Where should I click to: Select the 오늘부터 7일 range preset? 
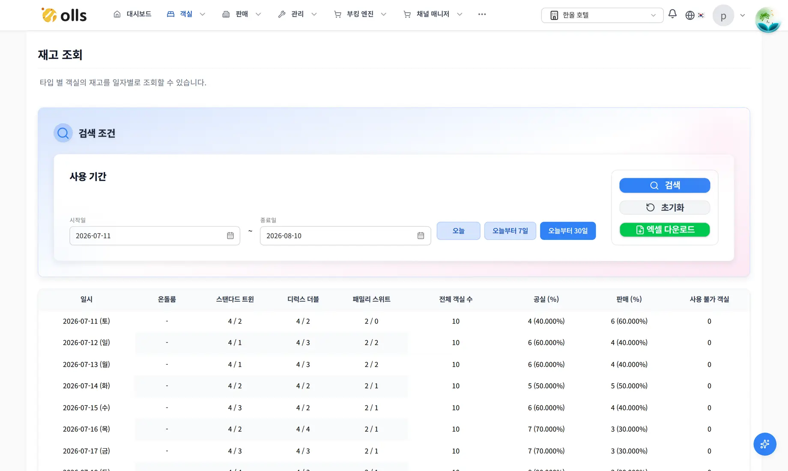(510, 231)
